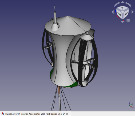
Task: Open the navigation cube mini-cube menu
Action: pos(128,20)
